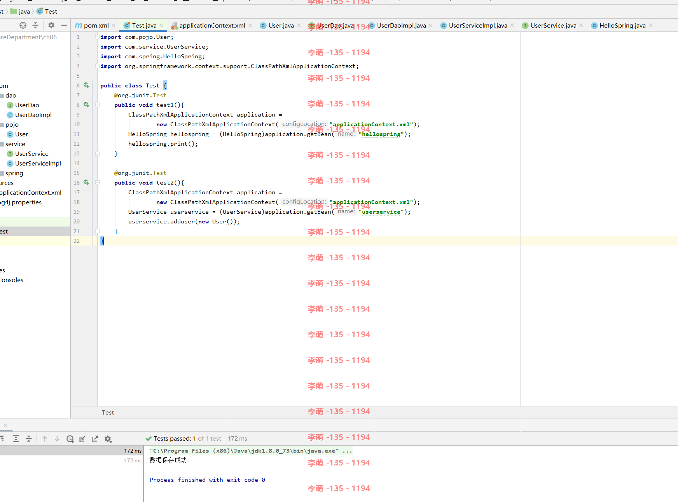Image resolution: width=678 pixels, height=502 pixels.
Task: Select the second 172 ms test row
Action: pos(72,460)
